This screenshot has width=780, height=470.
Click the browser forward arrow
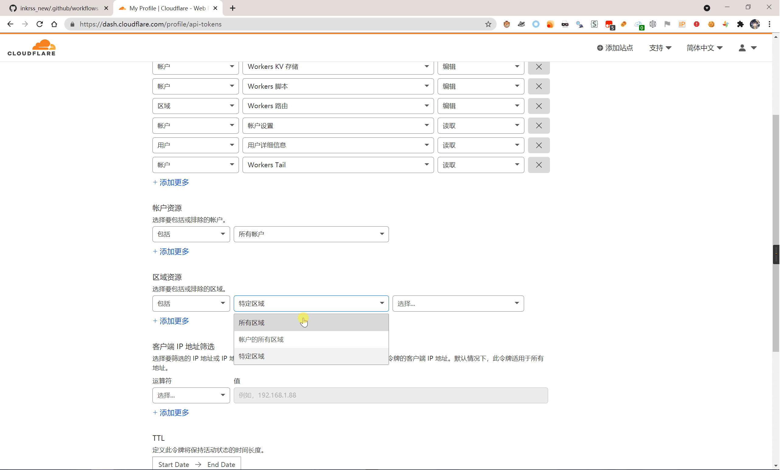pos(25,24)
